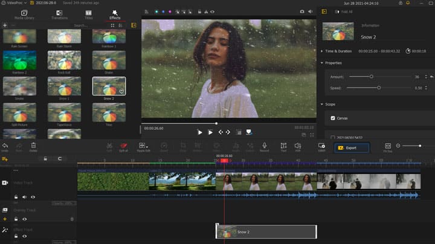Open the Media Library tab

click(24, 13)
